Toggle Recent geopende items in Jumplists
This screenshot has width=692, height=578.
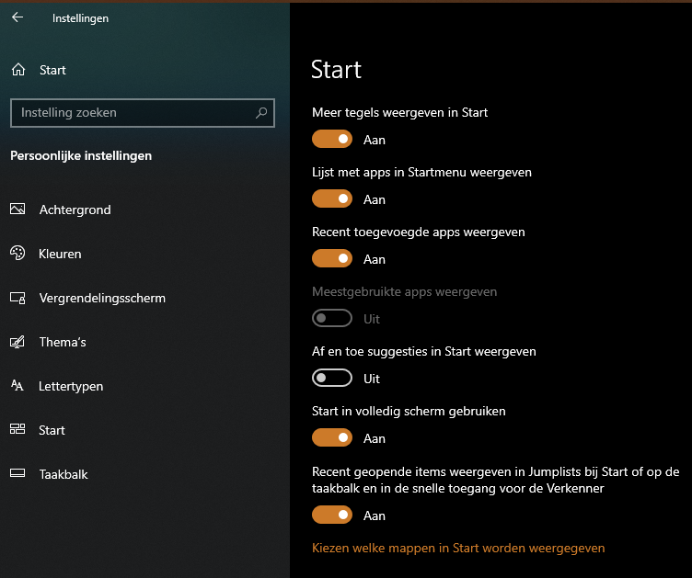[332, 516]
